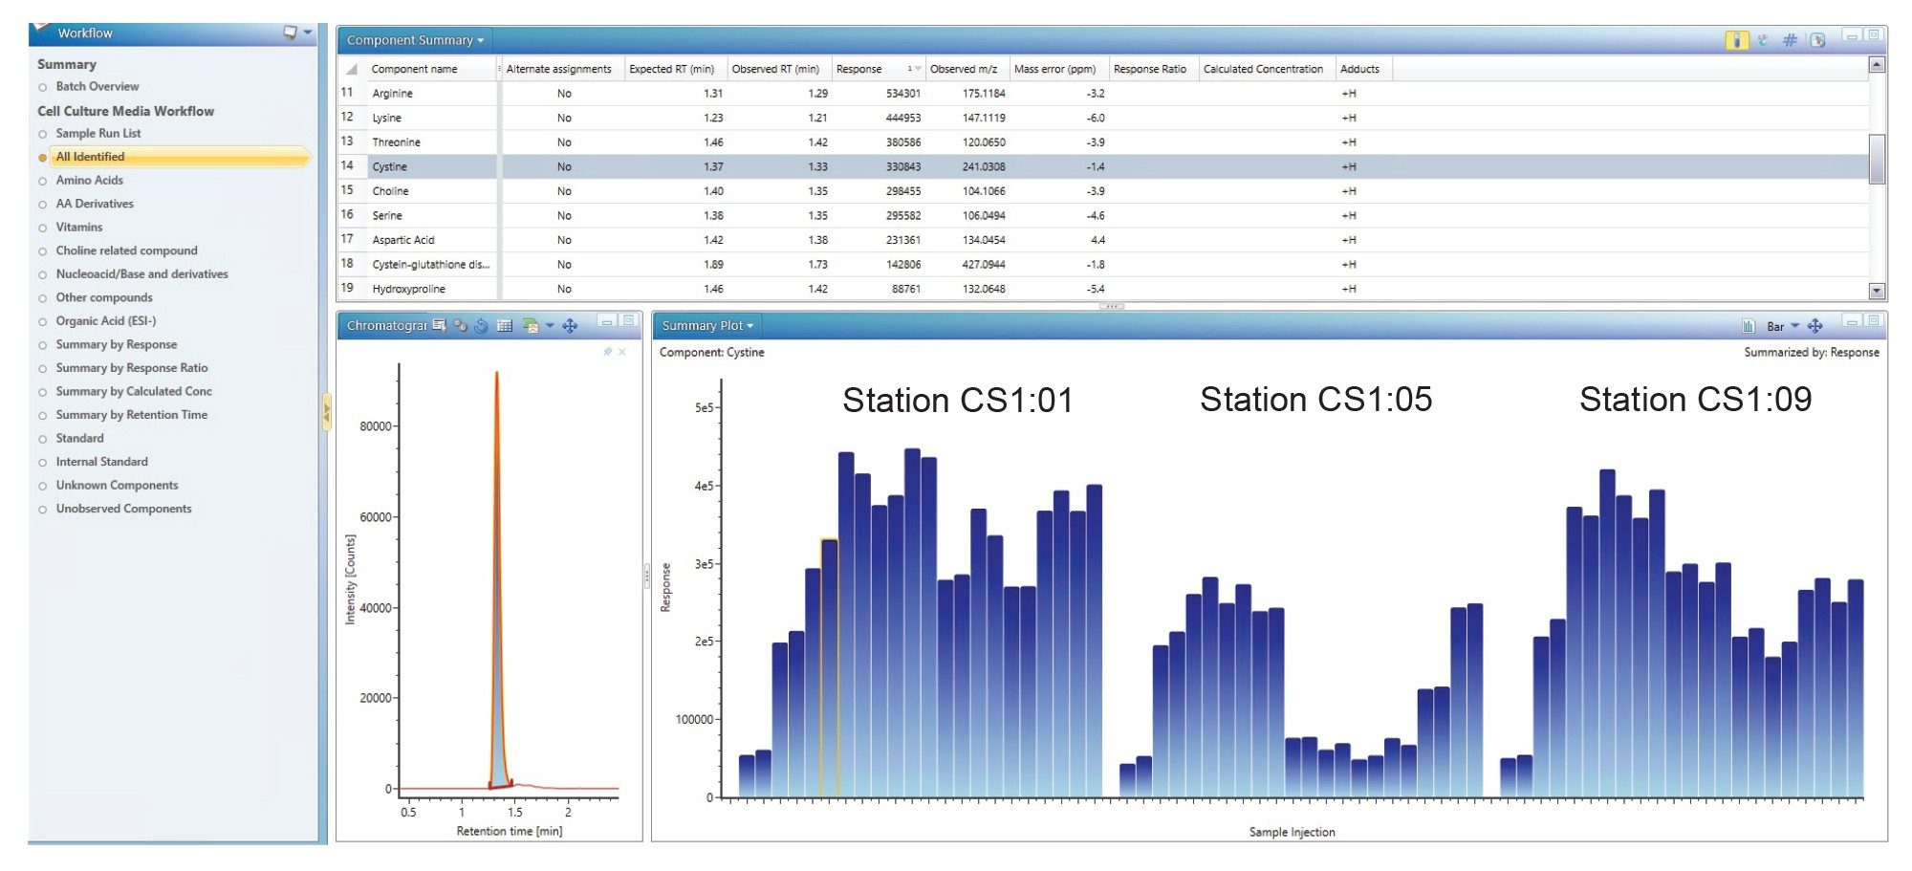The image size is (1912, 871).
Task: Close the chromatogram plot with the x icon
Action: 622,352
